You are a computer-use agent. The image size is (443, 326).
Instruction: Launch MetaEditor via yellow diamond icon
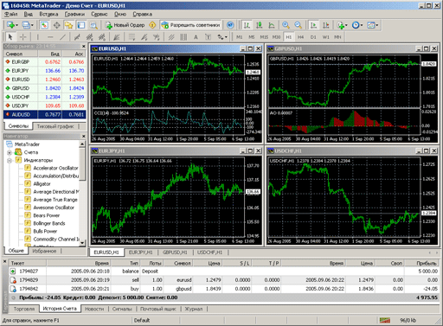pyautogui.click(x=152, y=25)
